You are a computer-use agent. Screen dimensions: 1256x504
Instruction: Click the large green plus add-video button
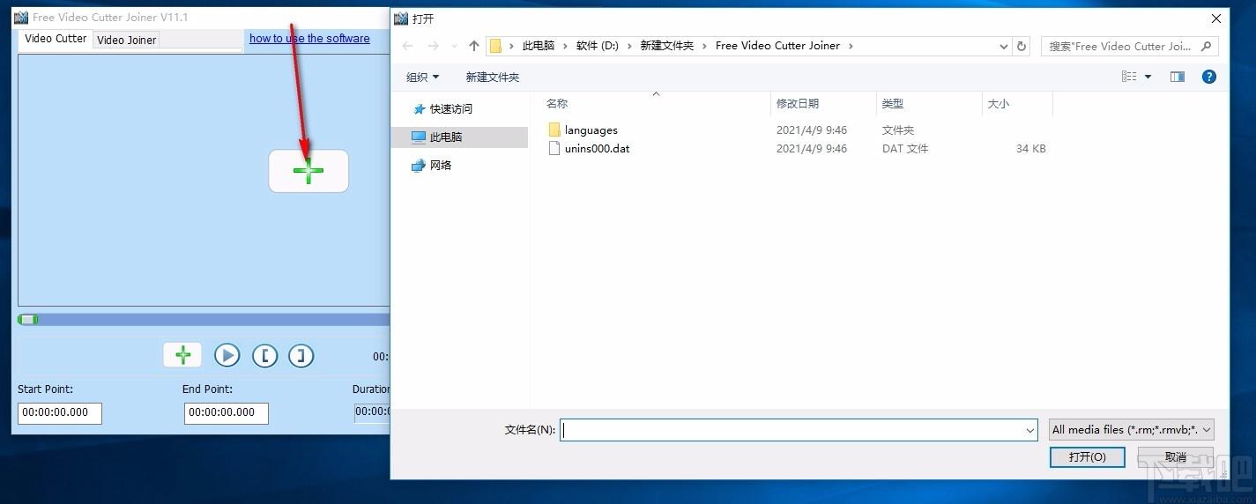(308, 171)
